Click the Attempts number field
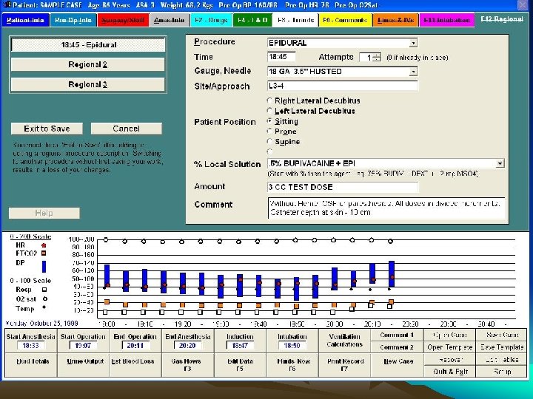The image size is (533, 399). pos(366,58)
